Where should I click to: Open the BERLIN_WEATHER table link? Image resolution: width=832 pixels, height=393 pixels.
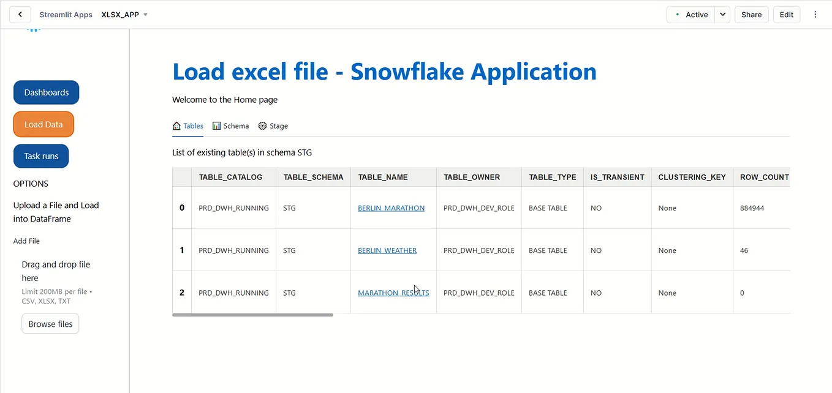point(387,250)
